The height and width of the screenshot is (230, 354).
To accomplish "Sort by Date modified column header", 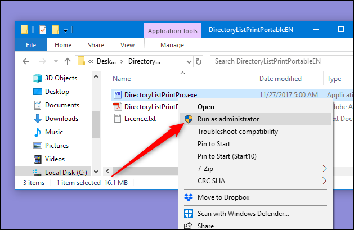I will [x=280, y=79].
